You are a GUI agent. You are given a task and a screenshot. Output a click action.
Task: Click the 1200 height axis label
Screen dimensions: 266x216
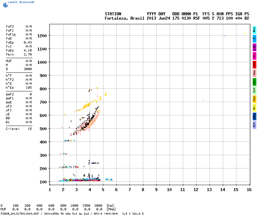(42, 36)
